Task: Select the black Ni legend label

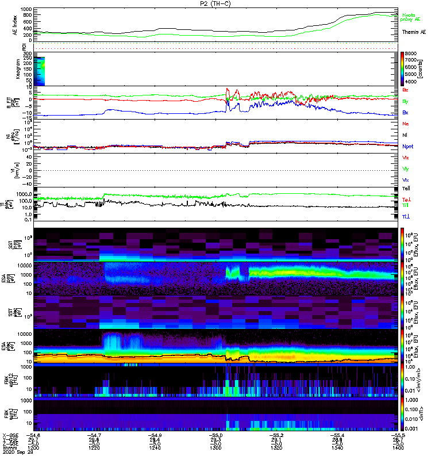Action: coord(405,135)
